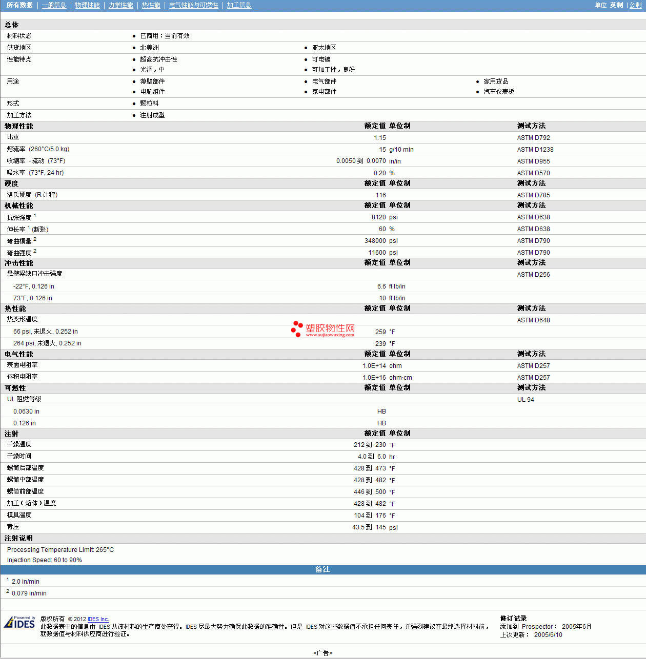
Task: Click ASTM D1238 test method
Action: pos(535,150)
